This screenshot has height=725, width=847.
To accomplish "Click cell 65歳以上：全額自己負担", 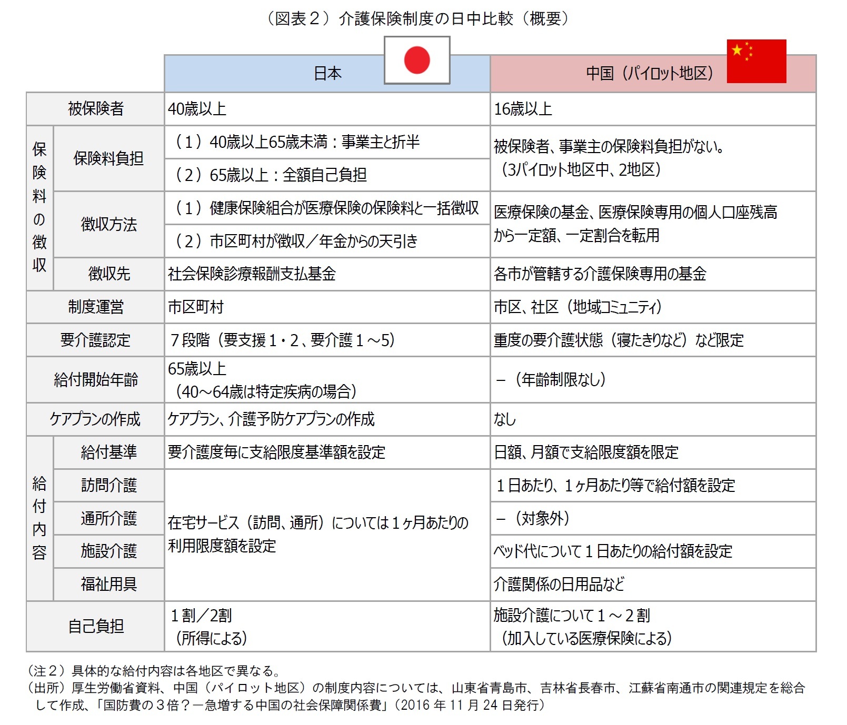I will [x=327, y=175].
